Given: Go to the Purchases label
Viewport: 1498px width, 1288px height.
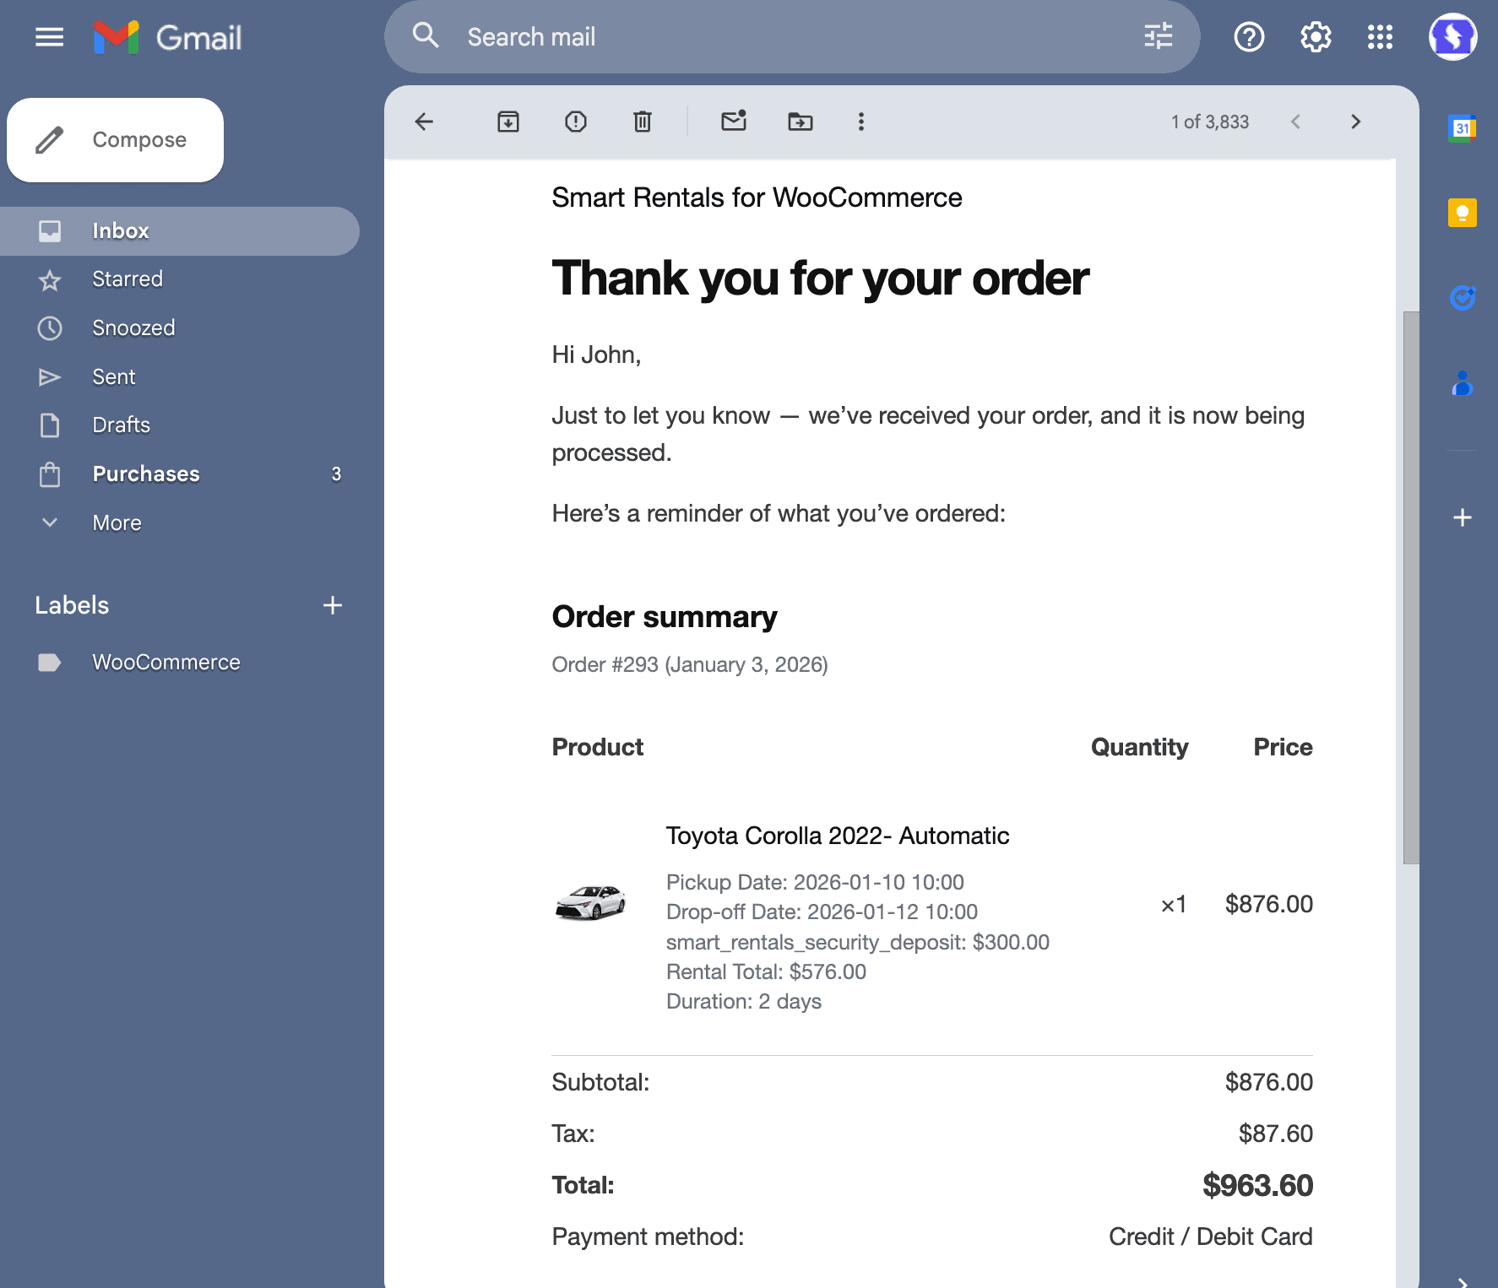Looking at the screenshot, I should (145, 474).
